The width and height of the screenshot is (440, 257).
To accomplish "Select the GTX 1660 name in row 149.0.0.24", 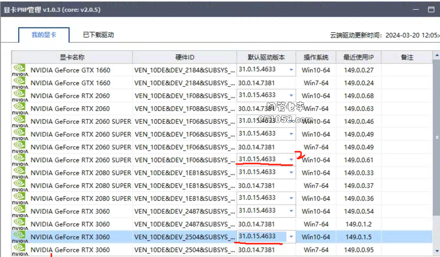I will coord(70,83).
